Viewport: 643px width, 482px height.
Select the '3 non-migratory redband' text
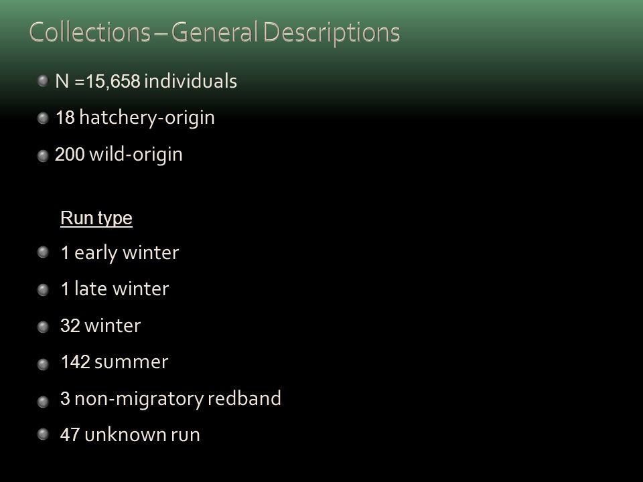[171, 399]
